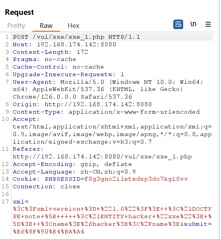Click the PHPSESSID cookie value

(136, 179)
